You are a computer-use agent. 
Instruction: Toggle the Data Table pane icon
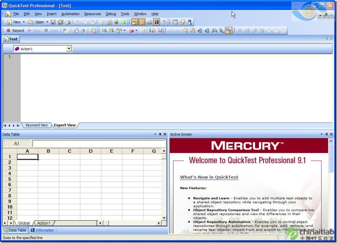click(142, 22)
